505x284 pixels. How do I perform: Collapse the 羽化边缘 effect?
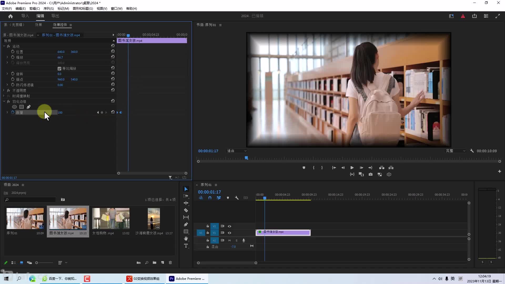pos(4,101)
